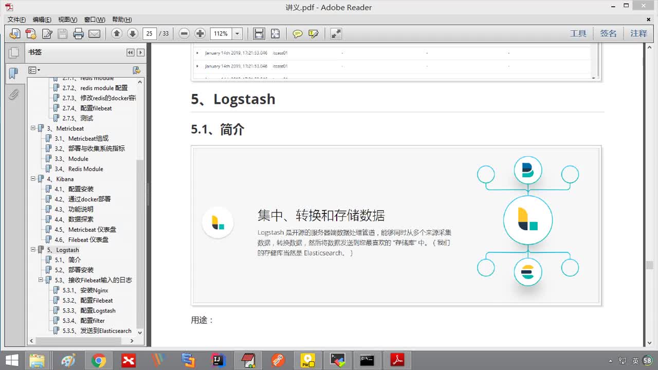The image size is (658, 370).
Task: Click fit width scrolling mode icon
Action: [259, 33]
